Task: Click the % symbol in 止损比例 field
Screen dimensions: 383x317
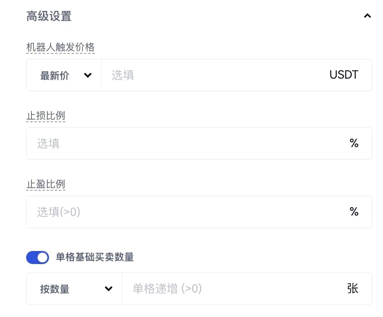Action: point(354,143)
